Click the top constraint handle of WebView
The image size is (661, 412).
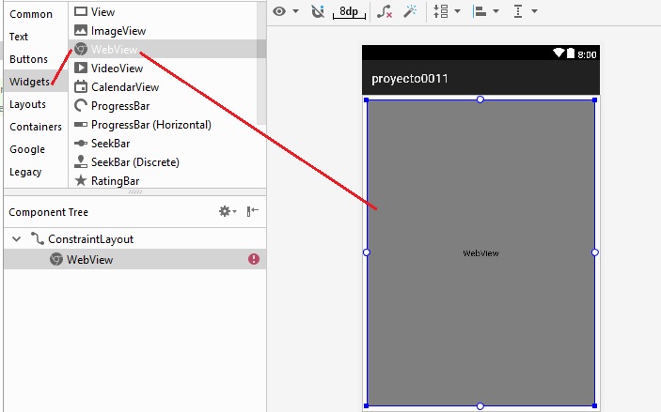pos(480,99)
